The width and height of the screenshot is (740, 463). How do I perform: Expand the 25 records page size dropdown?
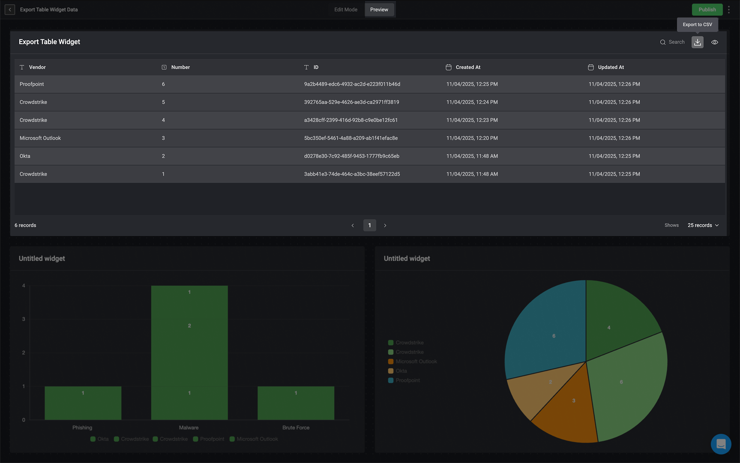point(703,225)
